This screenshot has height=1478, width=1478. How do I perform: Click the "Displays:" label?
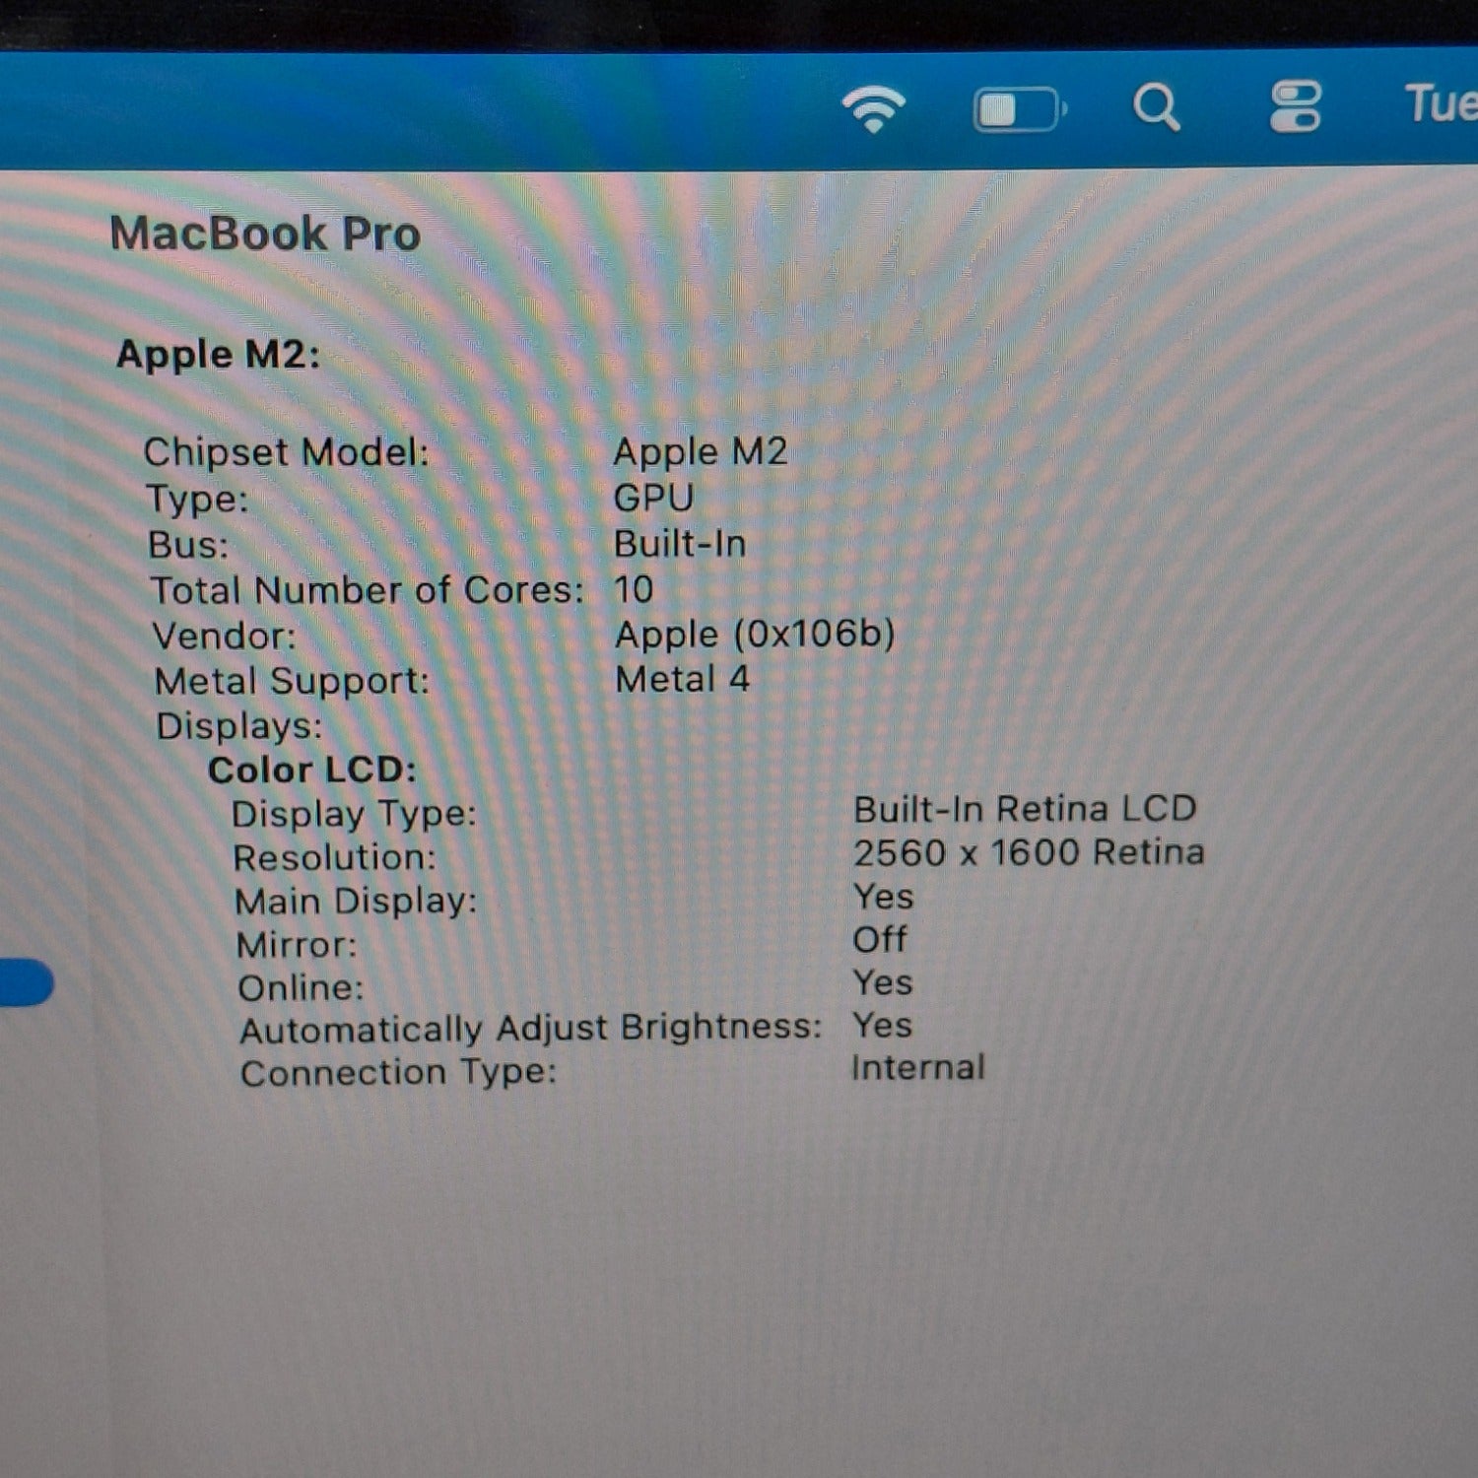(x=239, y=726)
